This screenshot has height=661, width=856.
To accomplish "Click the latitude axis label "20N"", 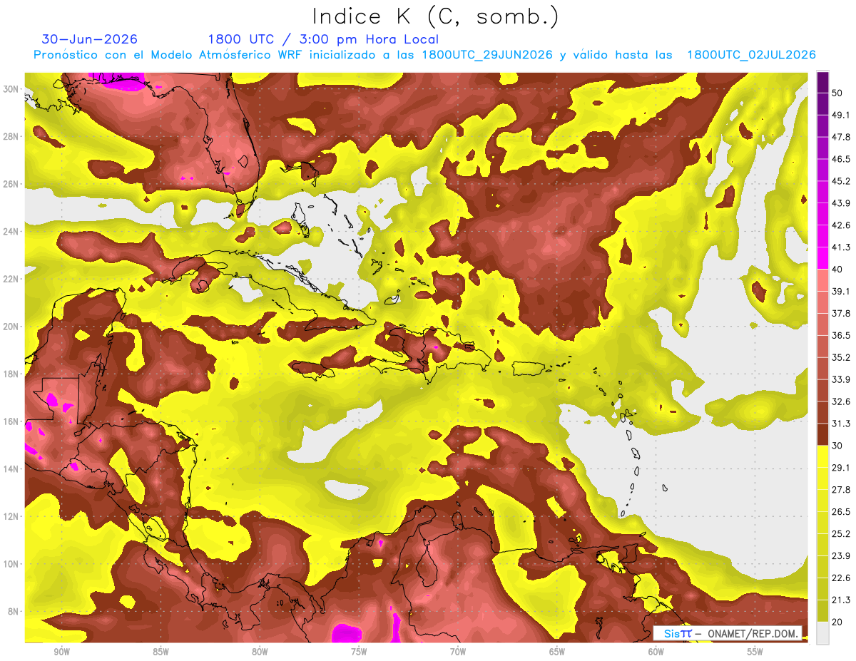I will [x=12, y=327].
